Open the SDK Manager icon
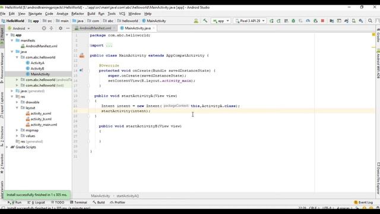This screenshot has height=214, width=380. click(361, 21)
